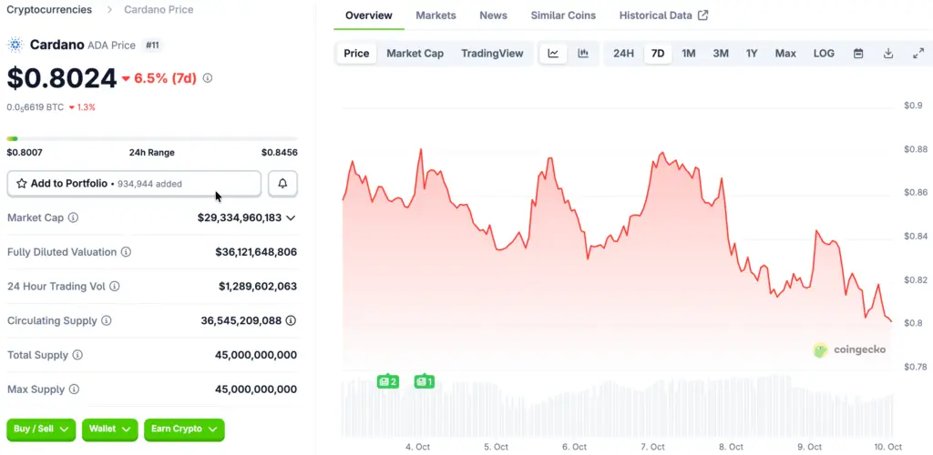Expand the Market Cap details chevron
This screenshot has height=455, width=933.
291,218
